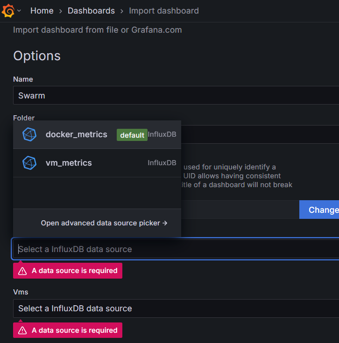Click warning icon in first data source error
Image resolution: width=339 pixels, height=343 pixels.
(22, 271)
